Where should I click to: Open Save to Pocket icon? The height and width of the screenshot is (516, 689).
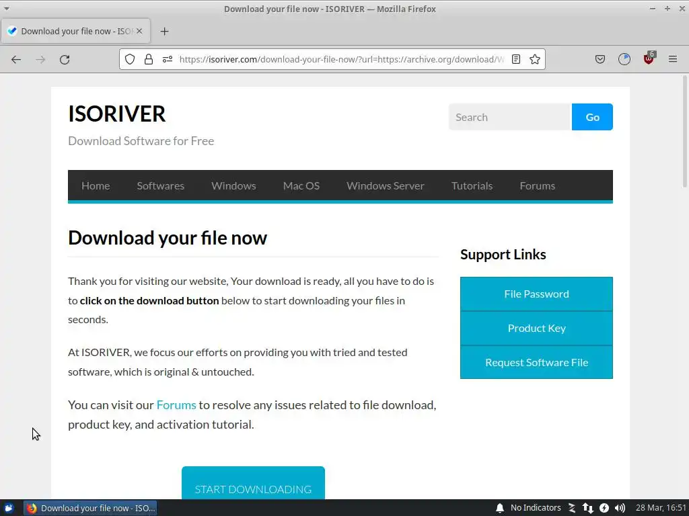(x=600, y=59)
